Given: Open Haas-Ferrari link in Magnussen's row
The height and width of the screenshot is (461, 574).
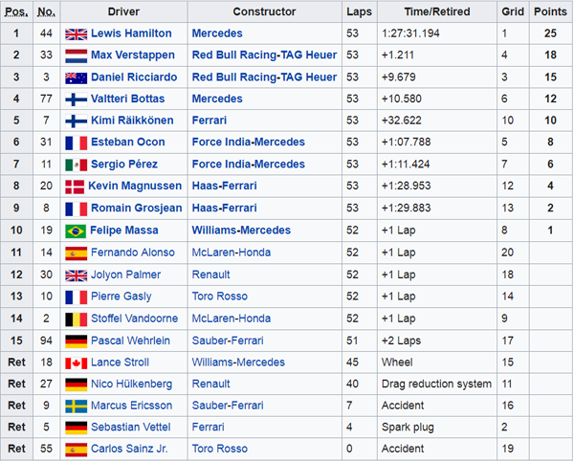Looking at the screenshot, I should click(225, 186).
